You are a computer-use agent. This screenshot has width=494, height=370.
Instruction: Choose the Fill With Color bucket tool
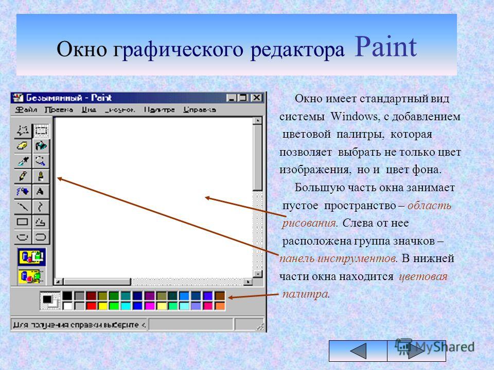point(41,145)
